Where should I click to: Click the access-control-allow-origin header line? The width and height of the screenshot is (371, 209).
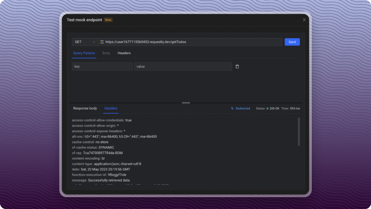pyautogui.click(x=95, y=126)
